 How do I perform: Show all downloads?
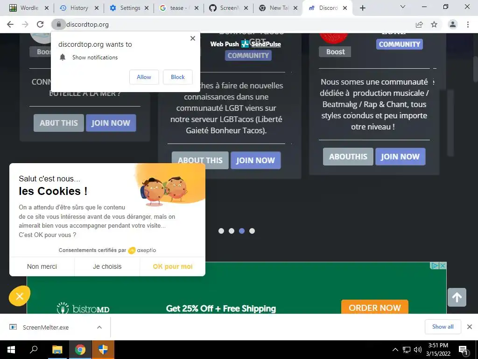[443, 327]
